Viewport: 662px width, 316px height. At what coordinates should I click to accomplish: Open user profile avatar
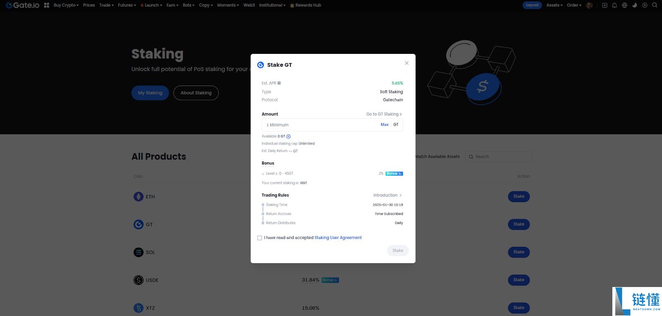(x=590, y=5)
